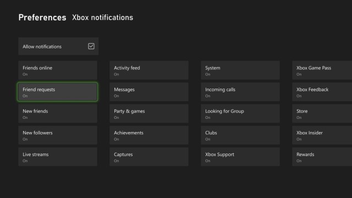Image resolution: width=352 pixels, height=198 pixels.
Task: Select the Incoming calls tile
Action: [240, 92]
